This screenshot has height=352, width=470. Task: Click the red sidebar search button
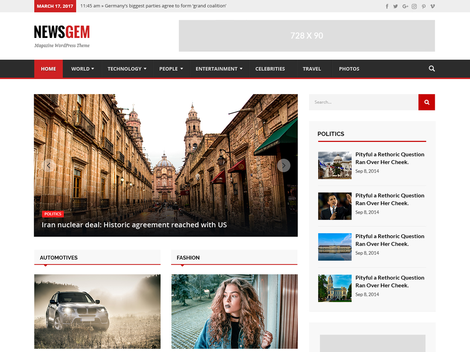coord(427,102)
